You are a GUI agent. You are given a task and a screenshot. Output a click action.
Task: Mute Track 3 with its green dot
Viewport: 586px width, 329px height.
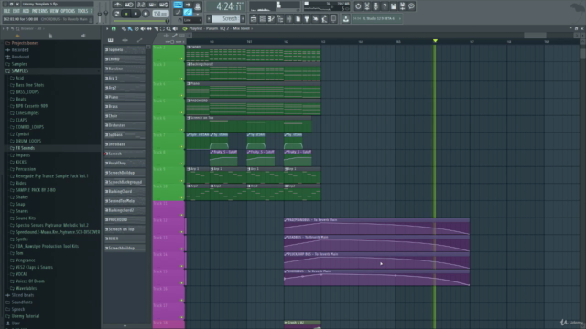182,79
